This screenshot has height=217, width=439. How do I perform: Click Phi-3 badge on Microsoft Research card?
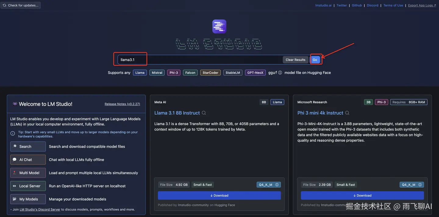coord(381,102)
